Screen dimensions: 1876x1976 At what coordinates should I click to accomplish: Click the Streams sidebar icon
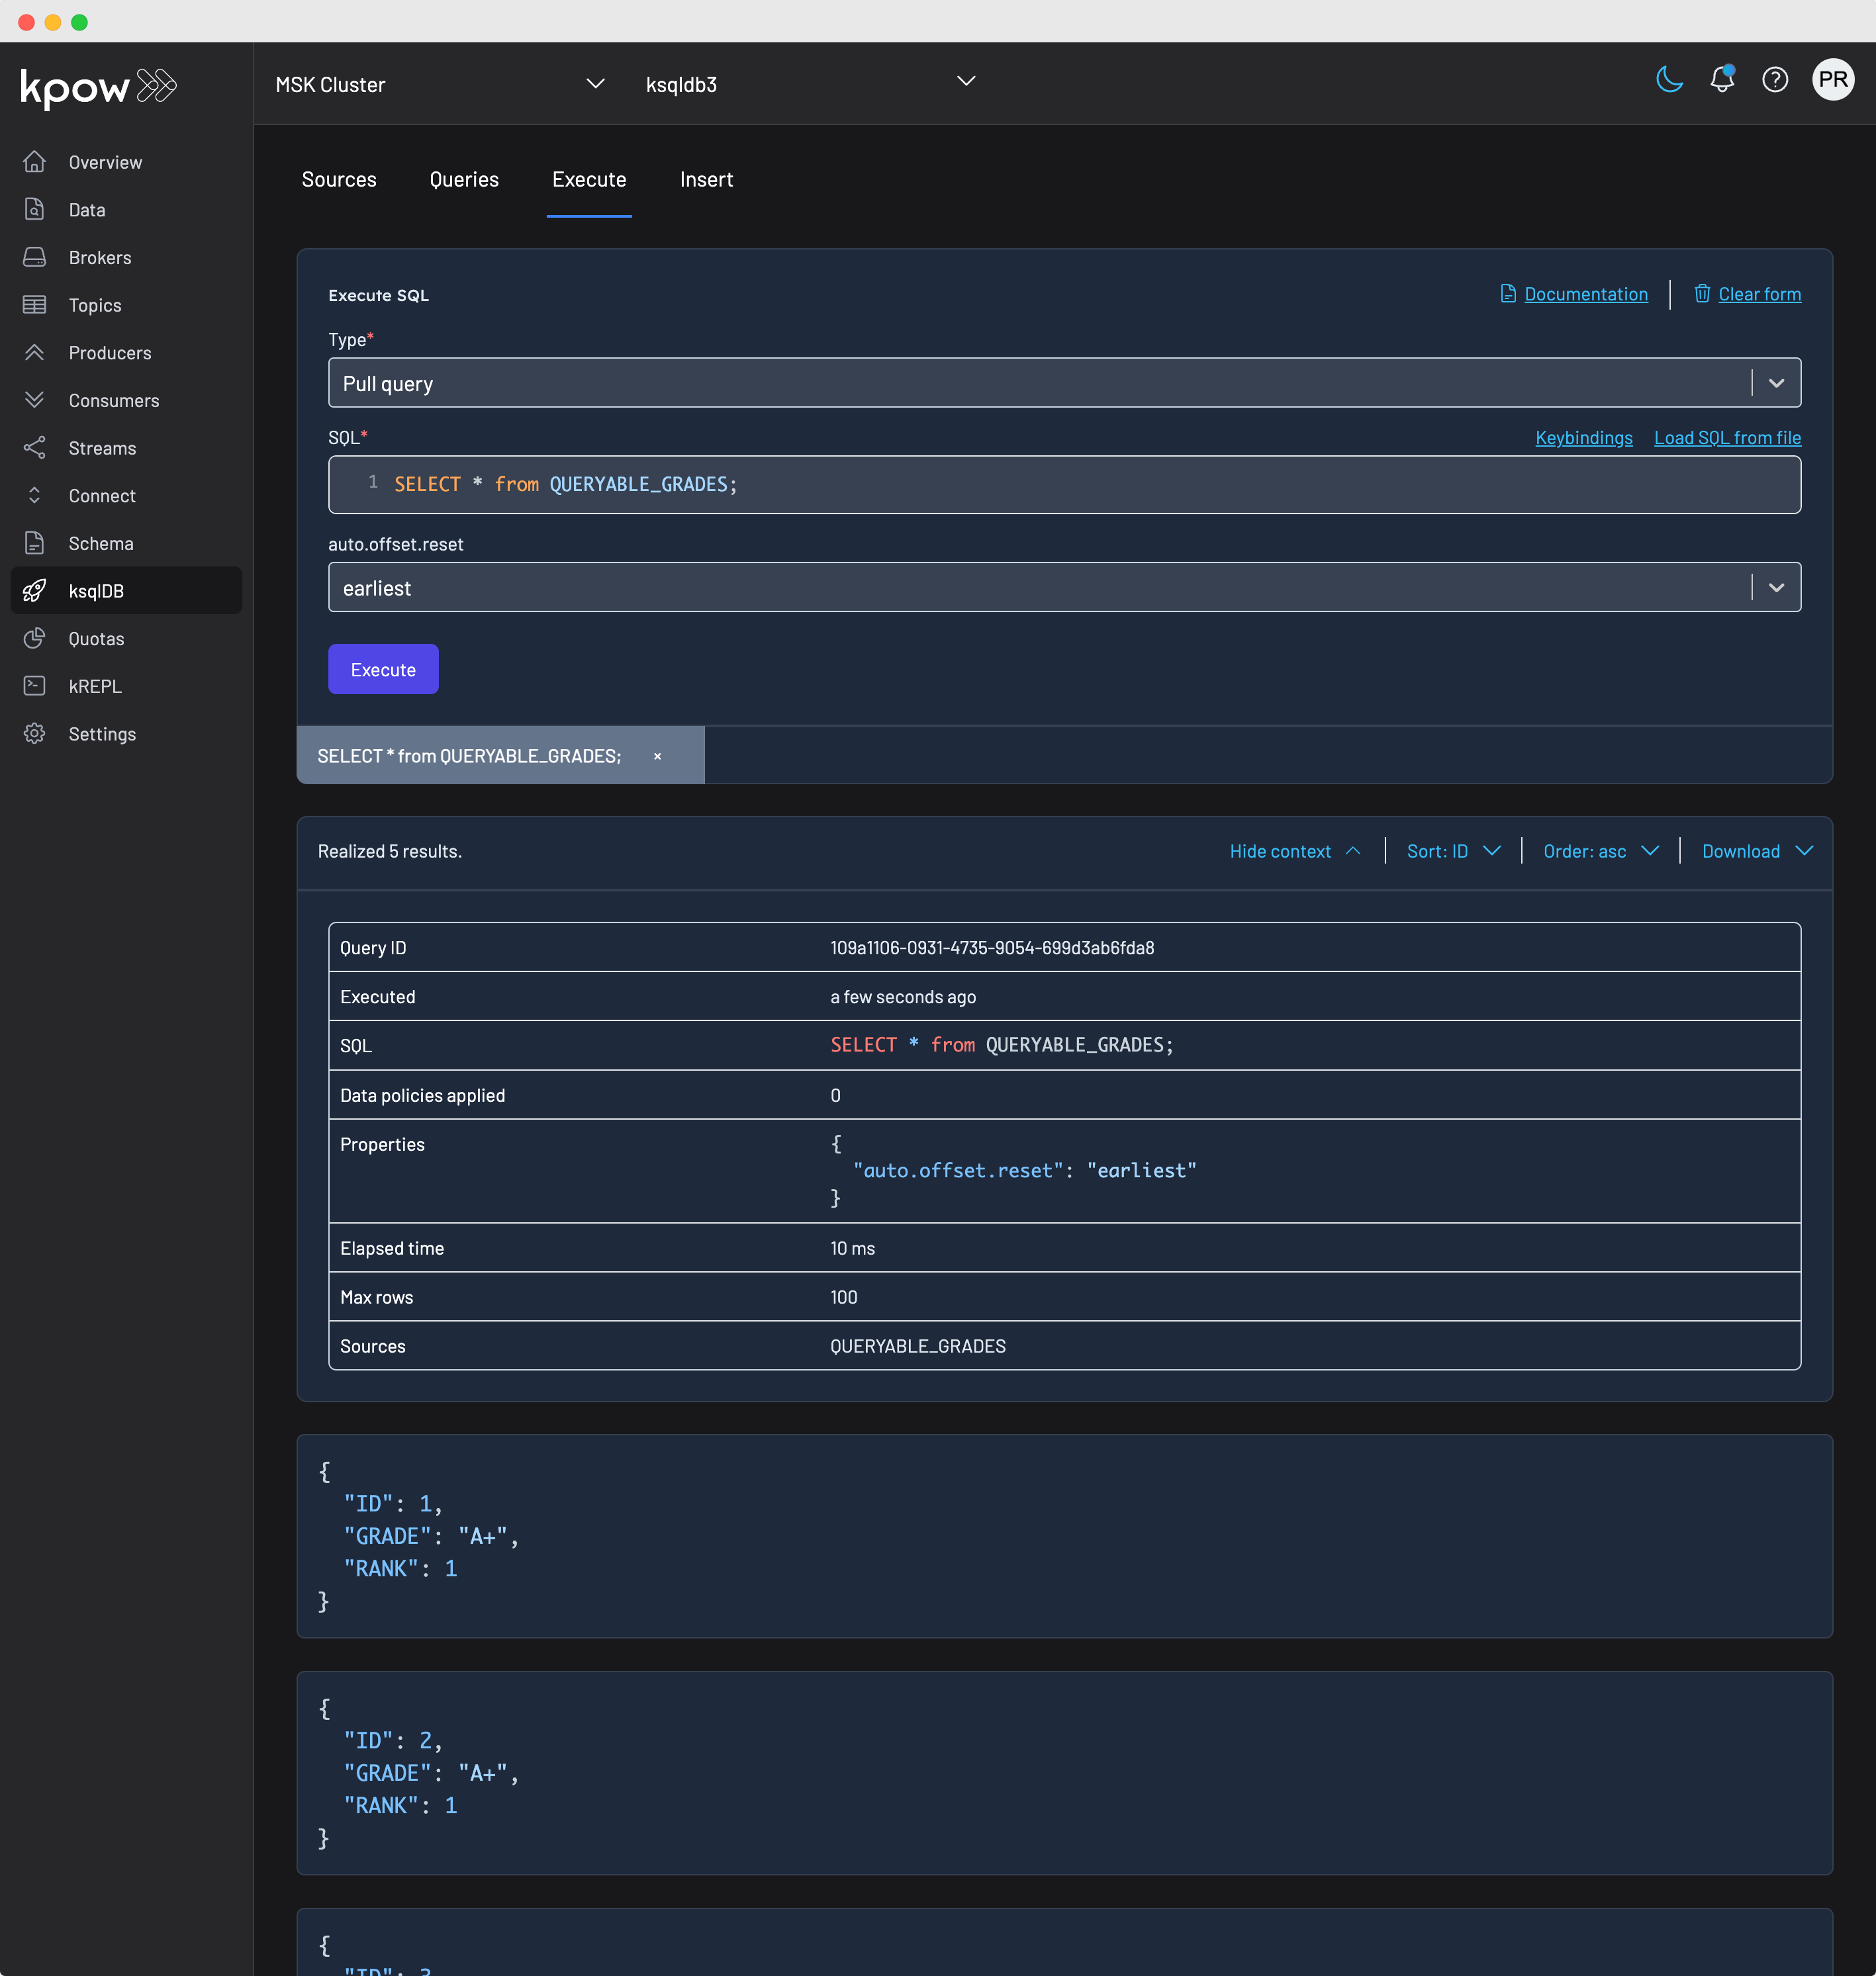coord(35,448)
